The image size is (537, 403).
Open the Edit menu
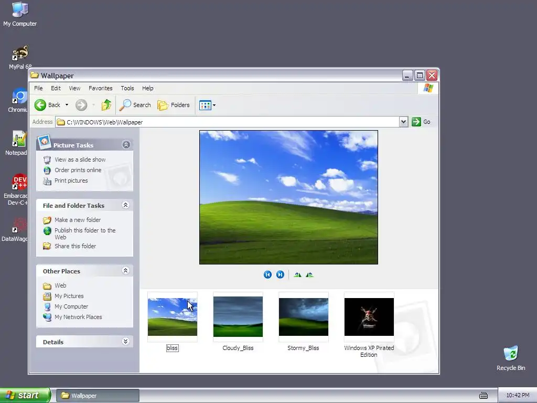pos(56,88)
